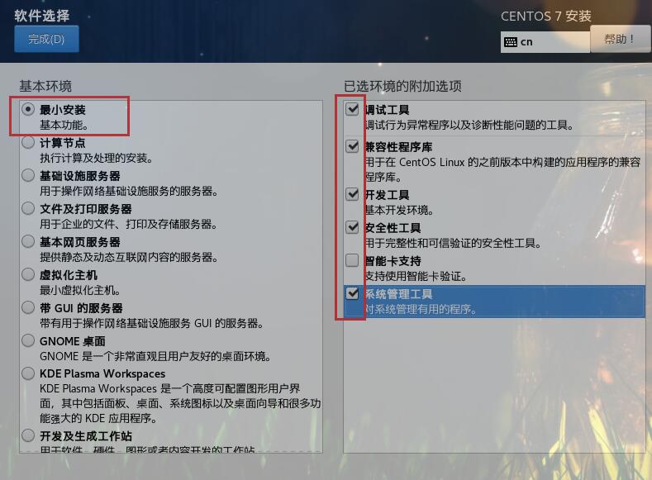Select 文件及打印服务器 radio button

28,208
